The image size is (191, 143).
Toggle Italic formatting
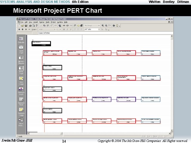pyautogui.click(x=67, y=29)
